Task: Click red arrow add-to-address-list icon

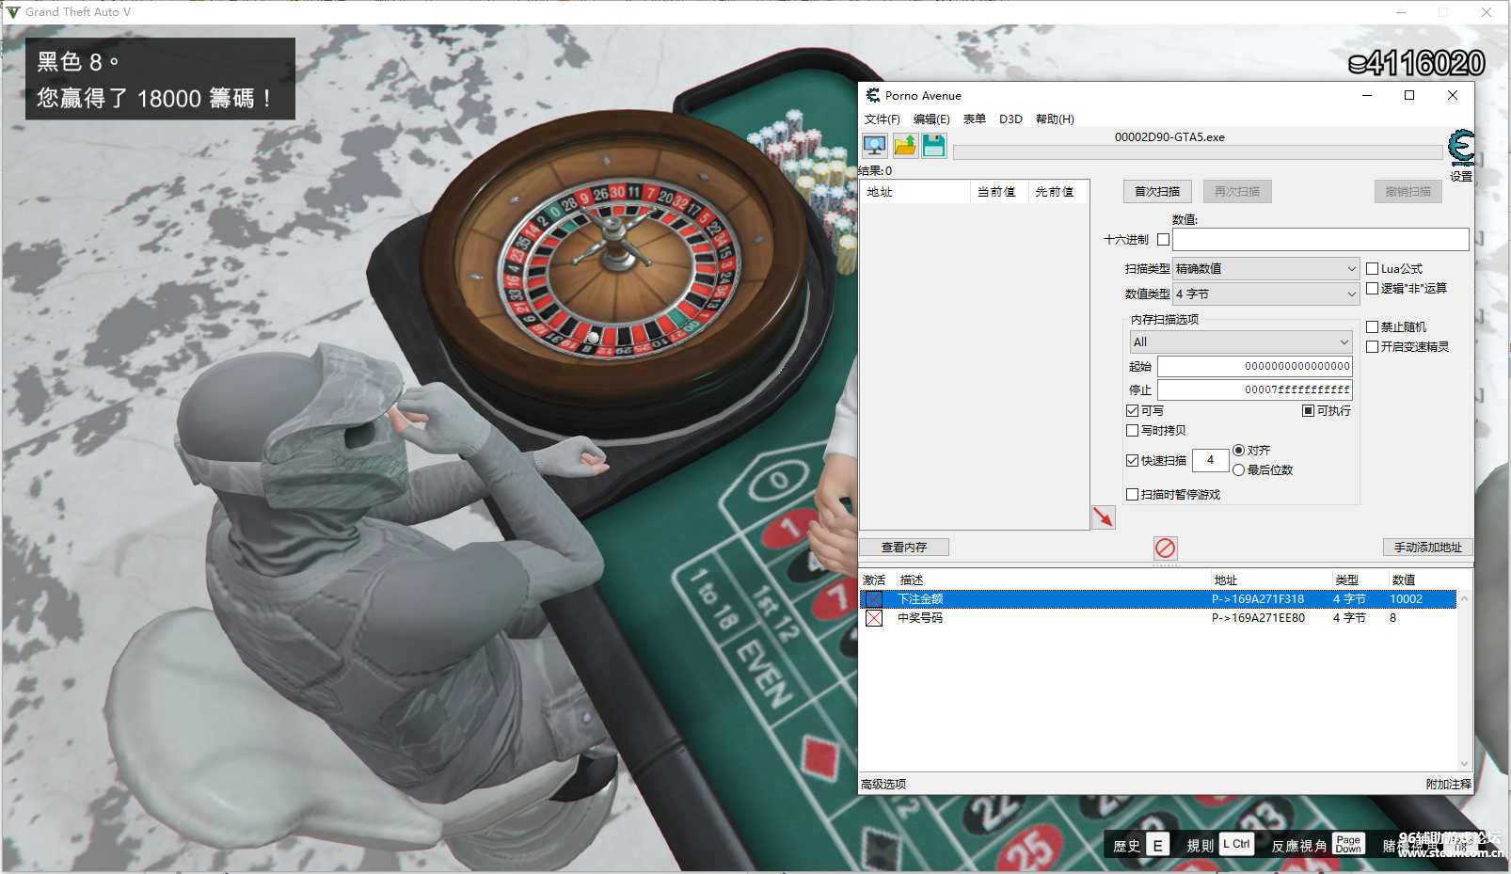Action: pos(1103,516)
